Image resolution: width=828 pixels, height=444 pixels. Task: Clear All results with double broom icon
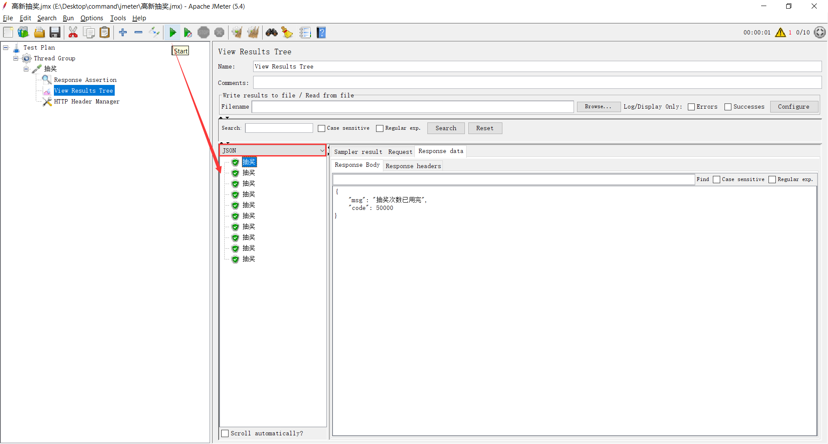click(253, 32)
